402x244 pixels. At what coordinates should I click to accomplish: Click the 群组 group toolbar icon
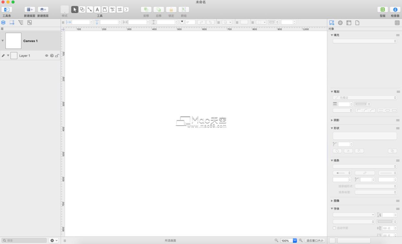[183, 9]
